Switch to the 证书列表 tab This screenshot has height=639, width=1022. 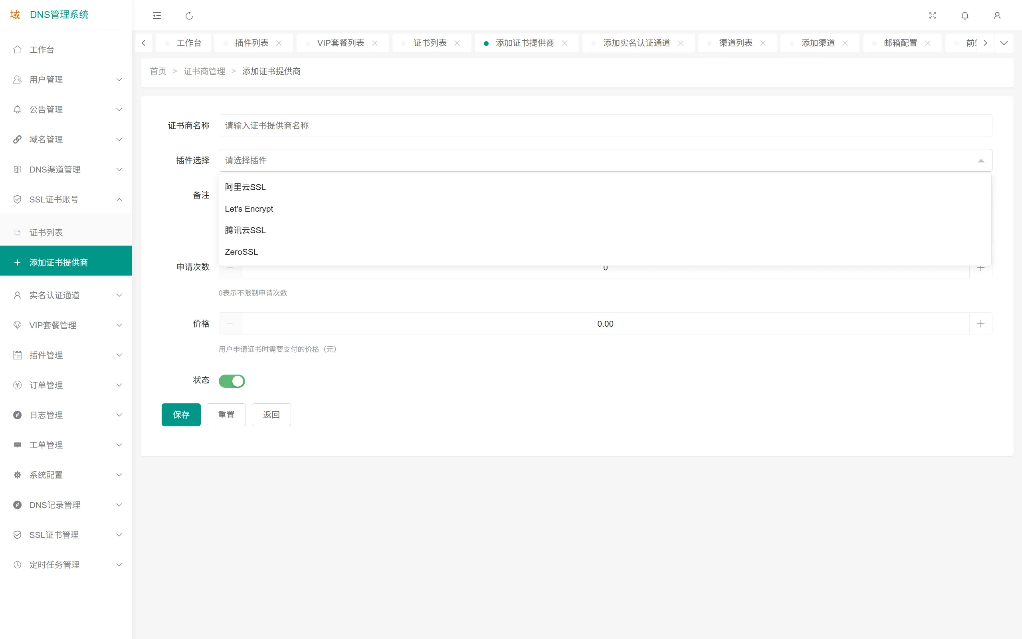(x=430, y=43)
